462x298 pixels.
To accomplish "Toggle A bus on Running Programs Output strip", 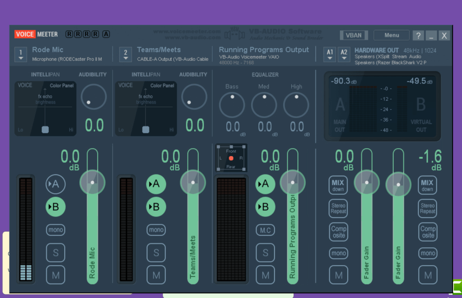I will click(265, 184).
